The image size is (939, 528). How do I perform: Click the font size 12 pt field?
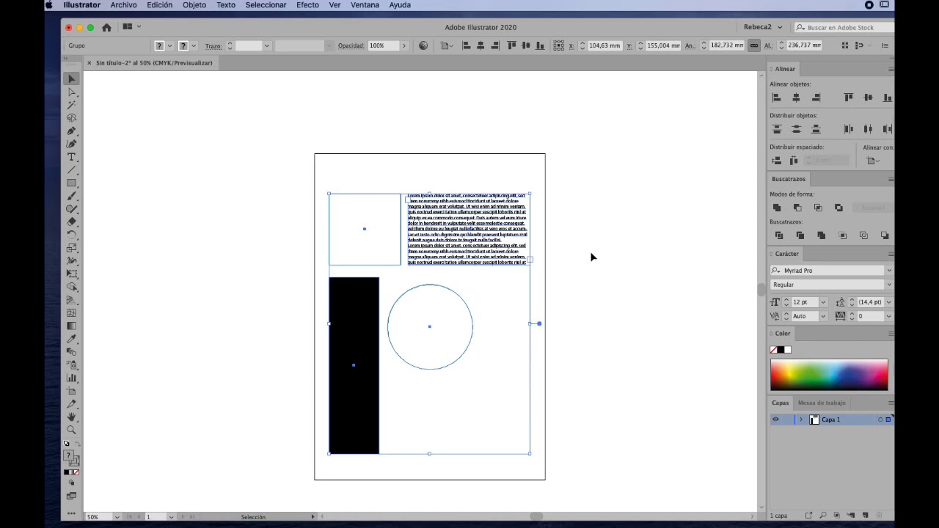tap(805, 302)
